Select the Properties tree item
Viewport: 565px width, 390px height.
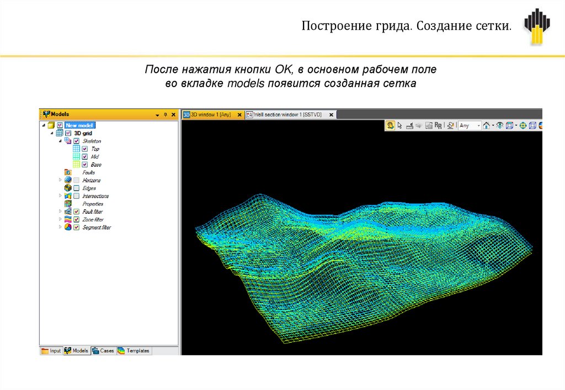click(x=92, y=204)
